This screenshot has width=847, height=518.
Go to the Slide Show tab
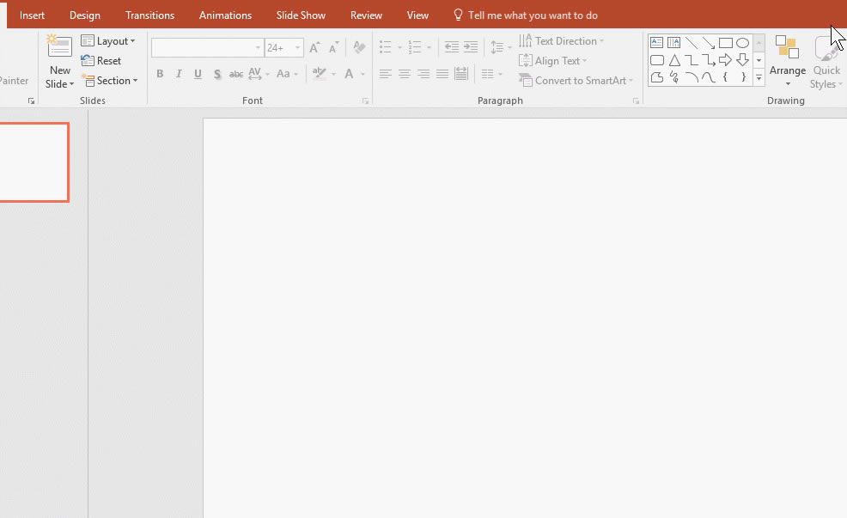[x=301, y=15]
